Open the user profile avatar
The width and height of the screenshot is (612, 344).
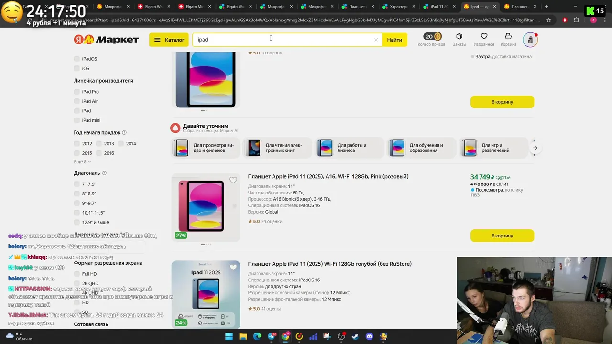[x=530, y=40]
